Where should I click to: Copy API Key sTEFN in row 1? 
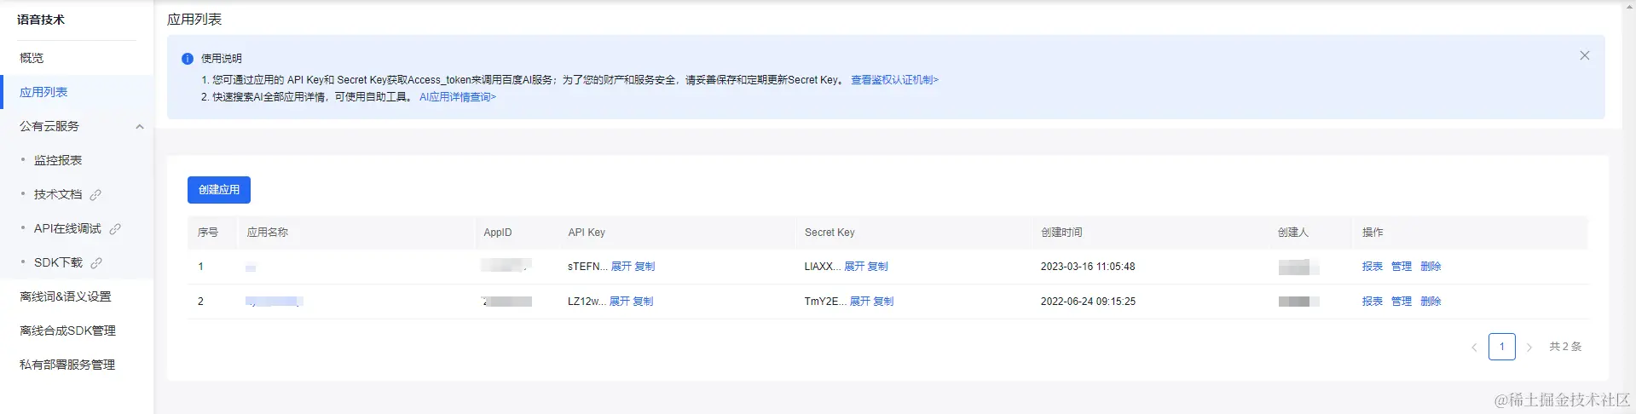(x=645, y=267)
